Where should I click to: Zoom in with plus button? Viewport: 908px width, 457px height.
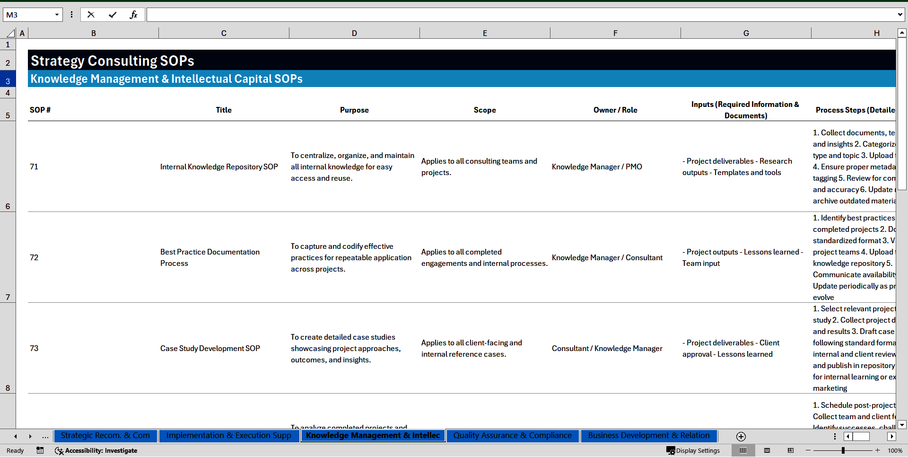(x=878, y=450)
